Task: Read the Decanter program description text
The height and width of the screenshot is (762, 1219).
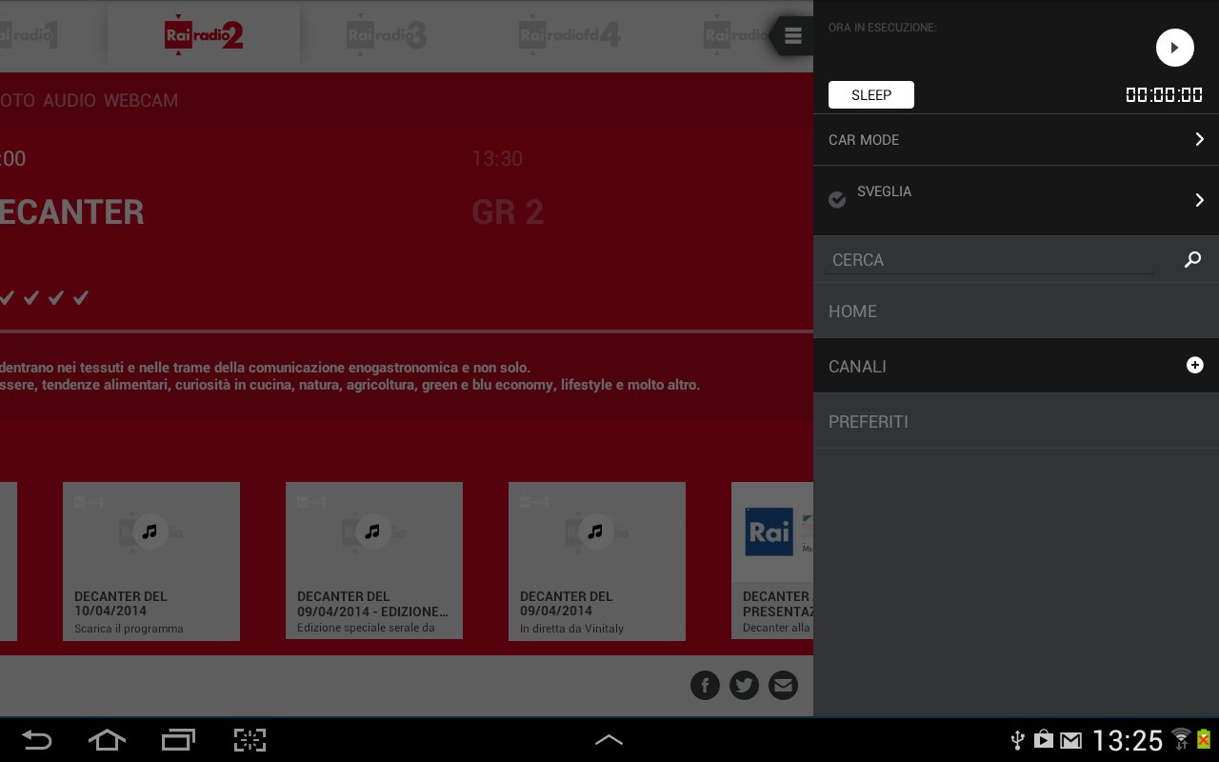Action: click(350, 376)
